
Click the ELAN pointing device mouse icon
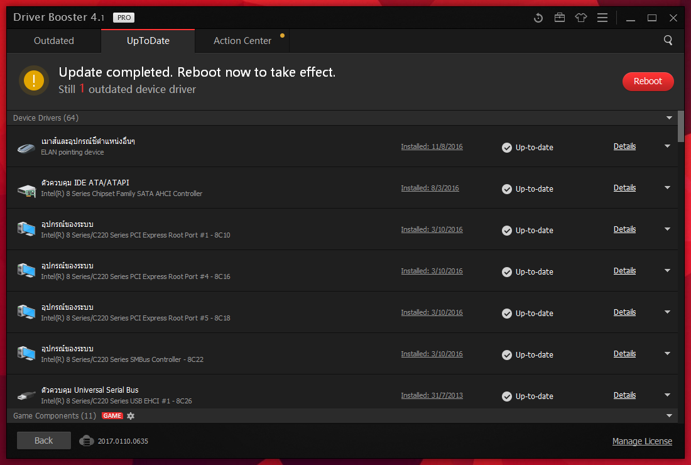click(26, 148)
